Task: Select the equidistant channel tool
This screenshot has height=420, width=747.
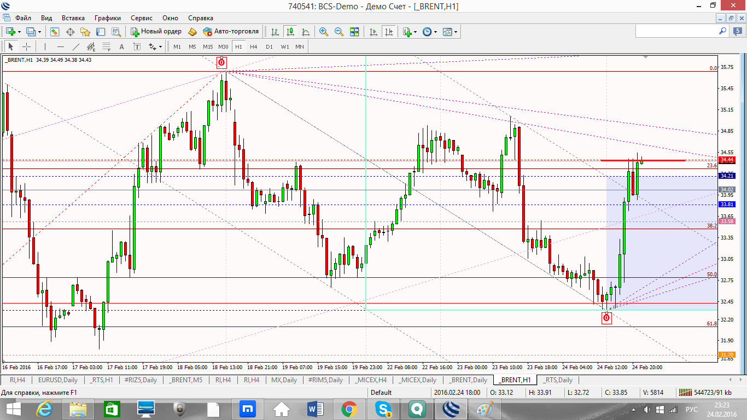Action: click(x=91, y=46)
